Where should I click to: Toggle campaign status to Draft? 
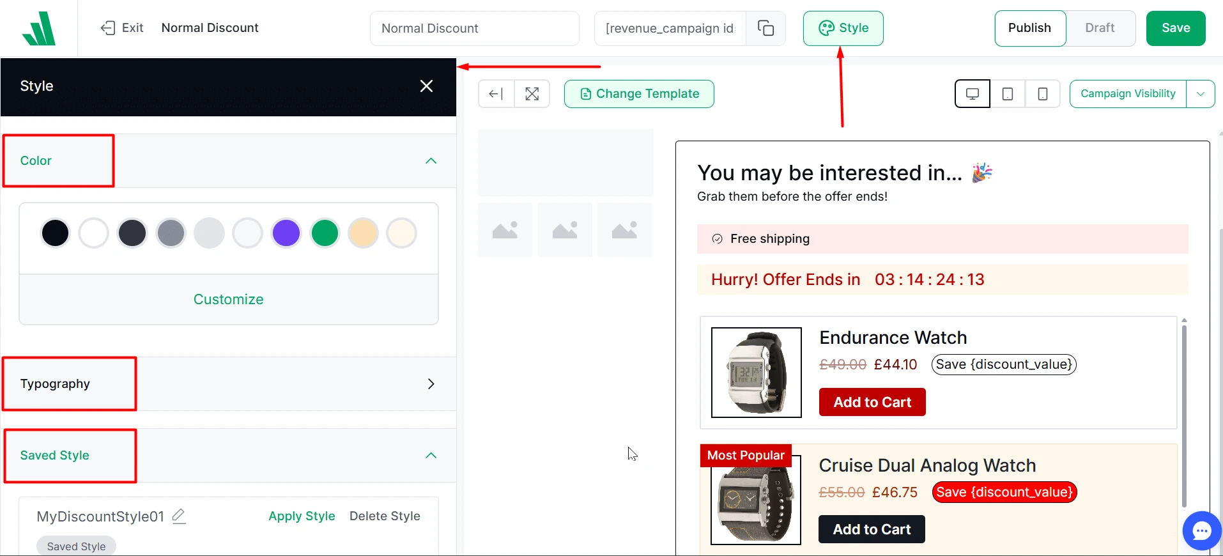(1099, 28)
